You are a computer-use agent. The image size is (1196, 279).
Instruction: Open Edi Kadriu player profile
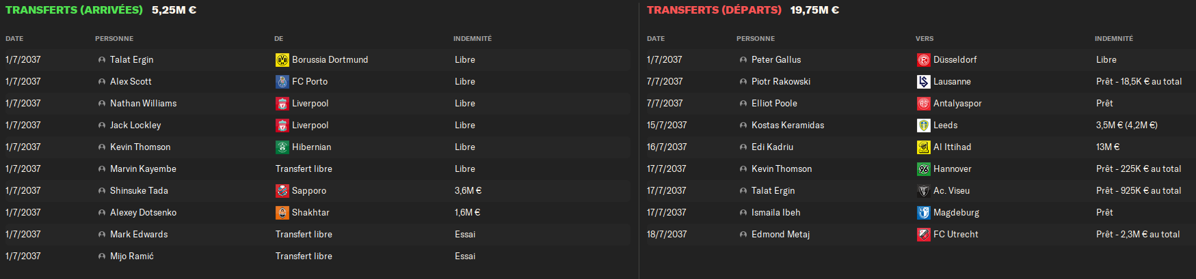(772, 147)
